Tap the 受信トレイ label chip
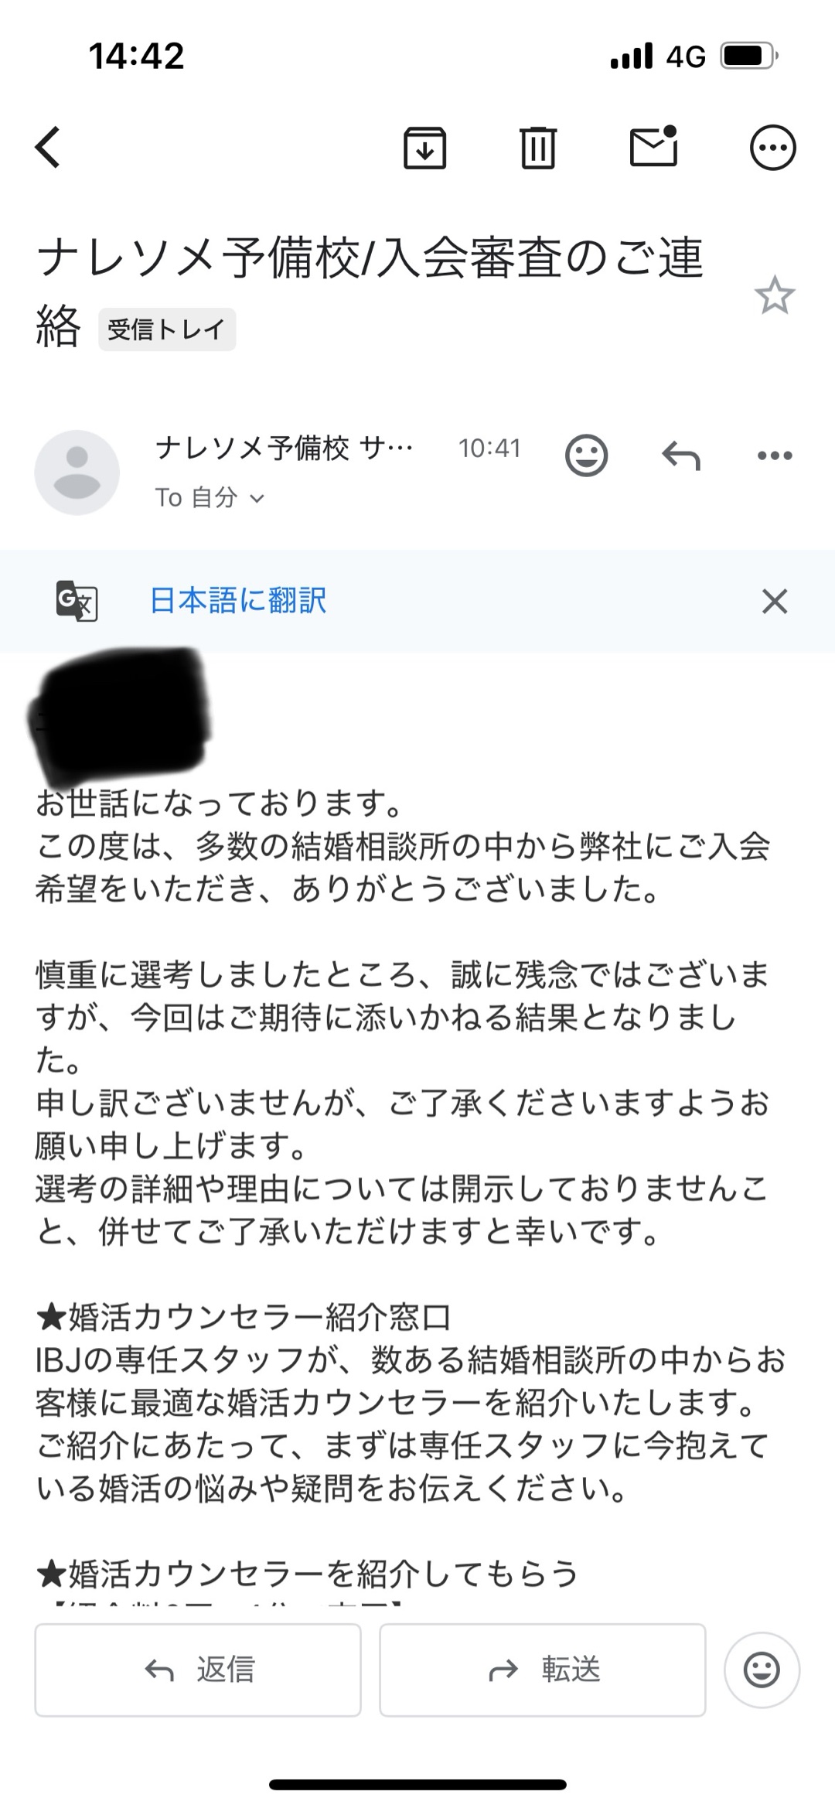This screenshot has height=1808, width=835. (x=166, y=329)
